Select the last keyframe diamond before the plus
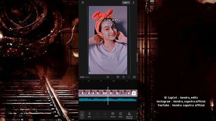 (129, 93)
